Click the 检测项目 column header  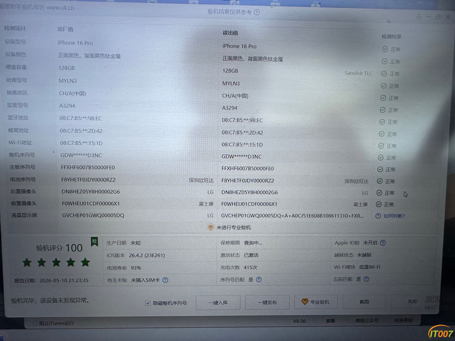(x=15, y=28)
